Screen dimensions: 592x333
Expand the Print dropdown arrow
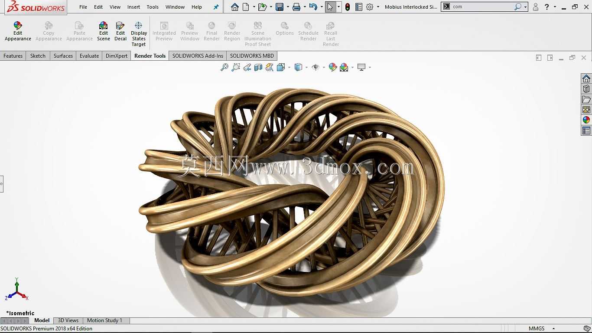[x=305, y=7]
